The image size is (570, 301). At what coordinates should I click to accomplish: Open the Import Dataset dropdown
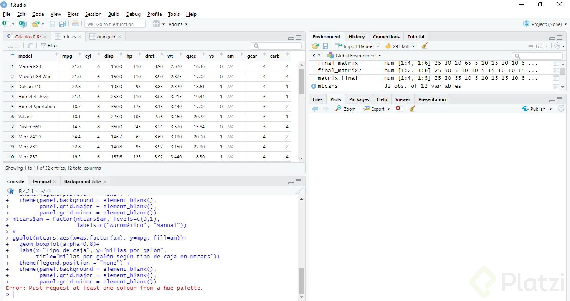pyautogui.click(x=357, y=46)
